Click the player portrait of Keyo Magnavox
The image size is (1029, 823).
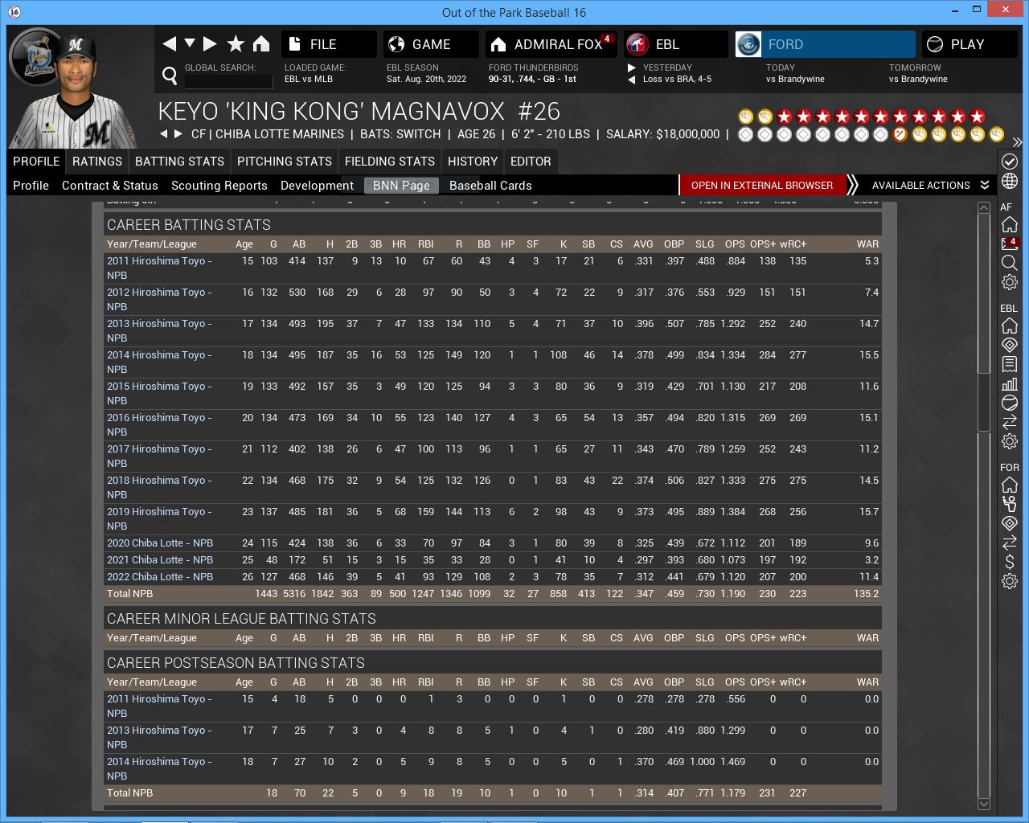click(x=76, y=90)
